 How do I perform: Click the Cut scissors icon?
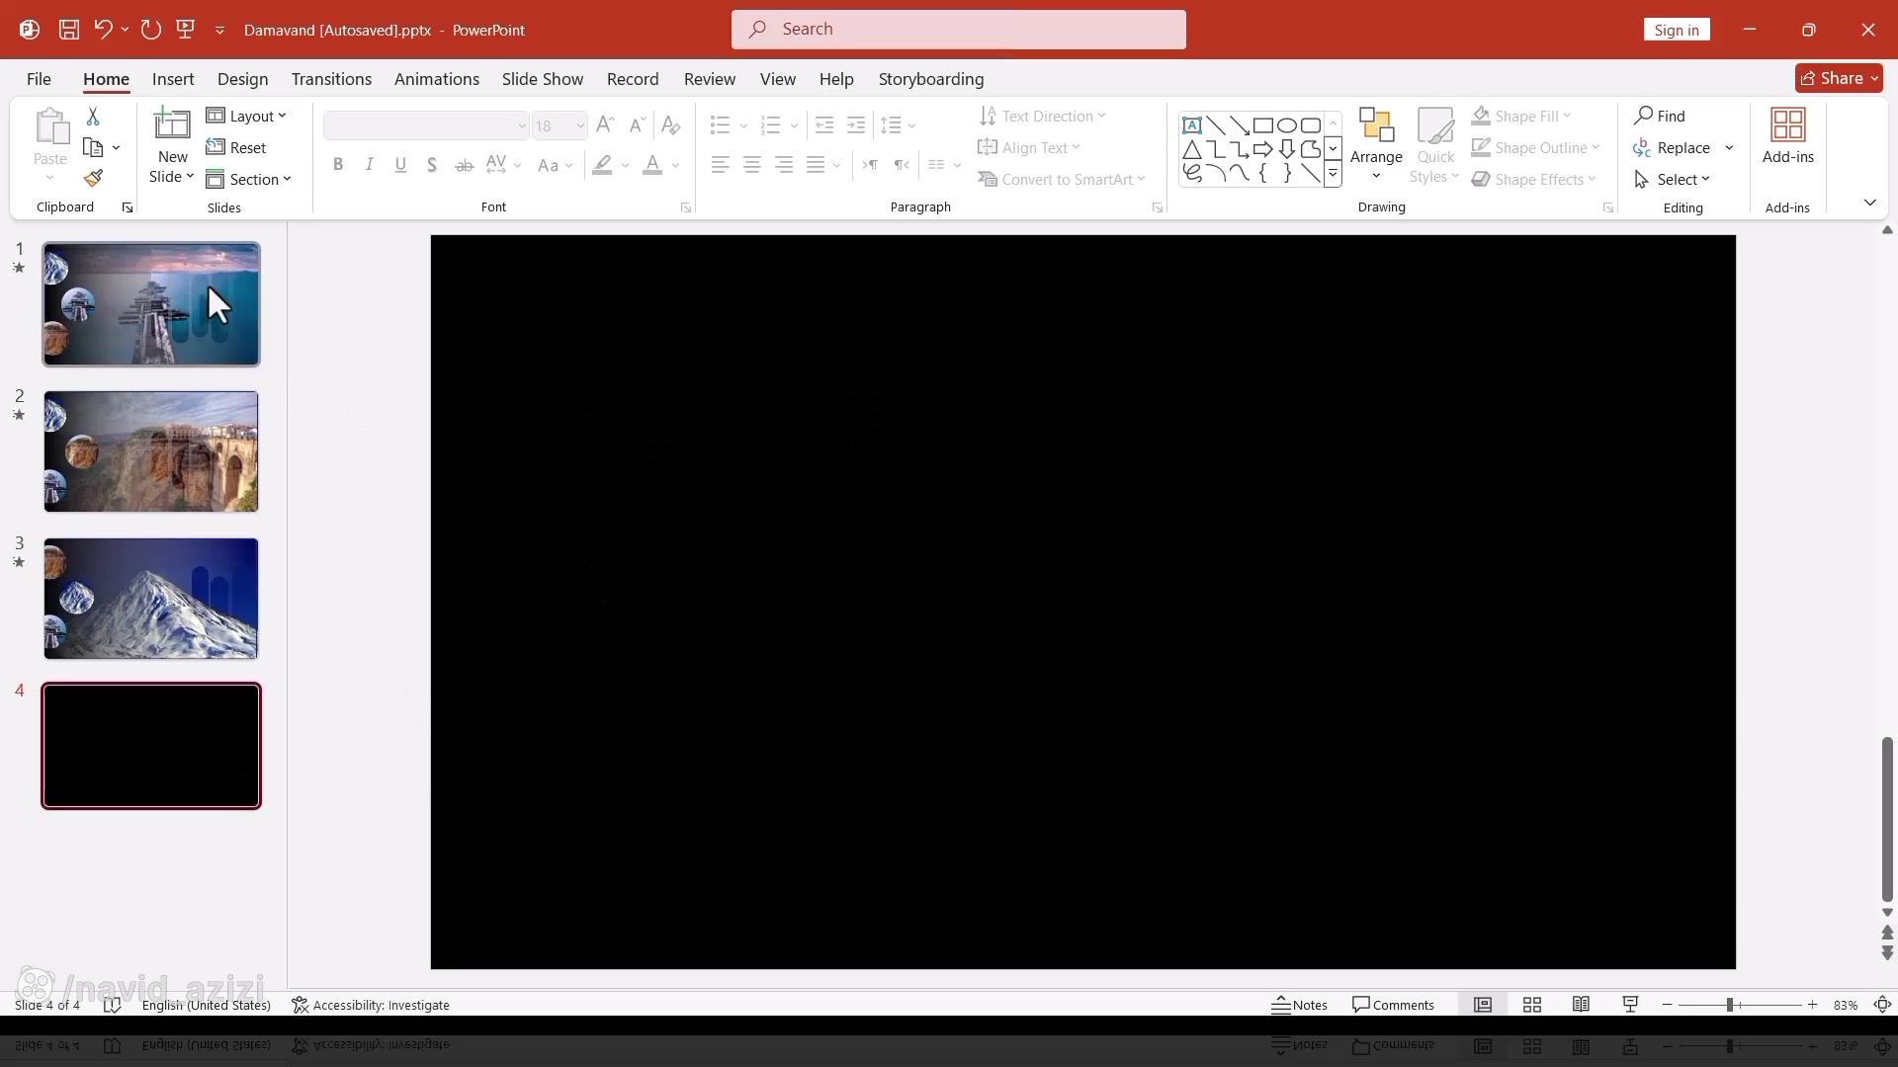(93, 117)
